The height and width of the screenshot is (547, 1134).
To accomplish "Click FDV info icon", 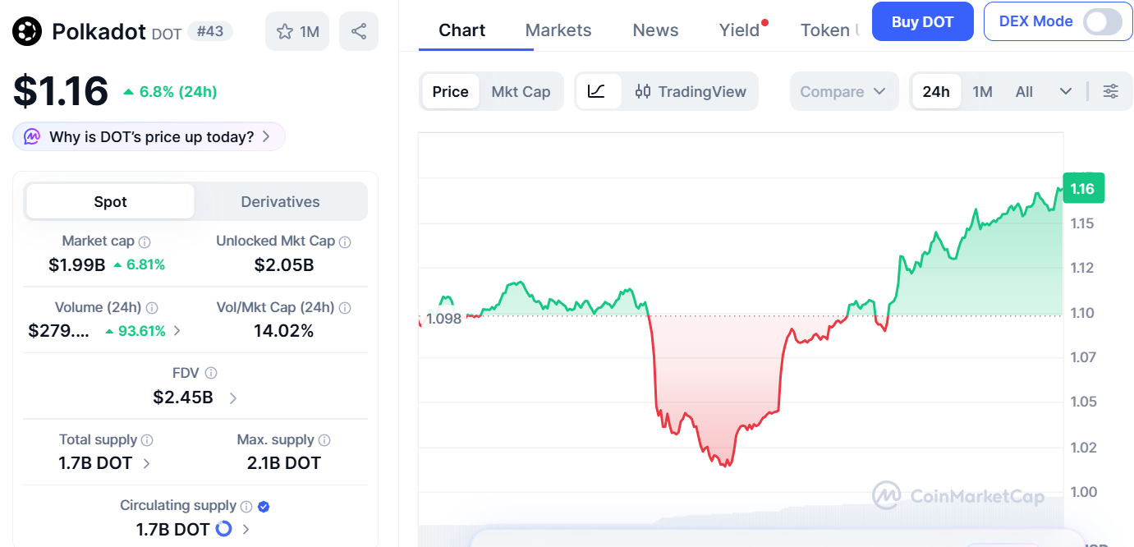I will coord(211,374).
